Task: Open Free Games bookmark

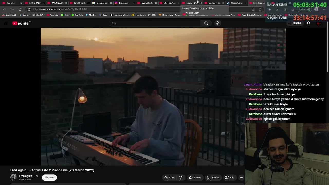Action: click(139, 15)
